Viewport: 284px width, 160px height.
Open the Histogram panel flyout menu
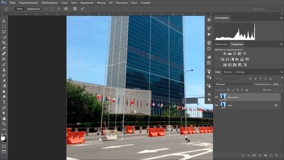(x=281, y=18)
